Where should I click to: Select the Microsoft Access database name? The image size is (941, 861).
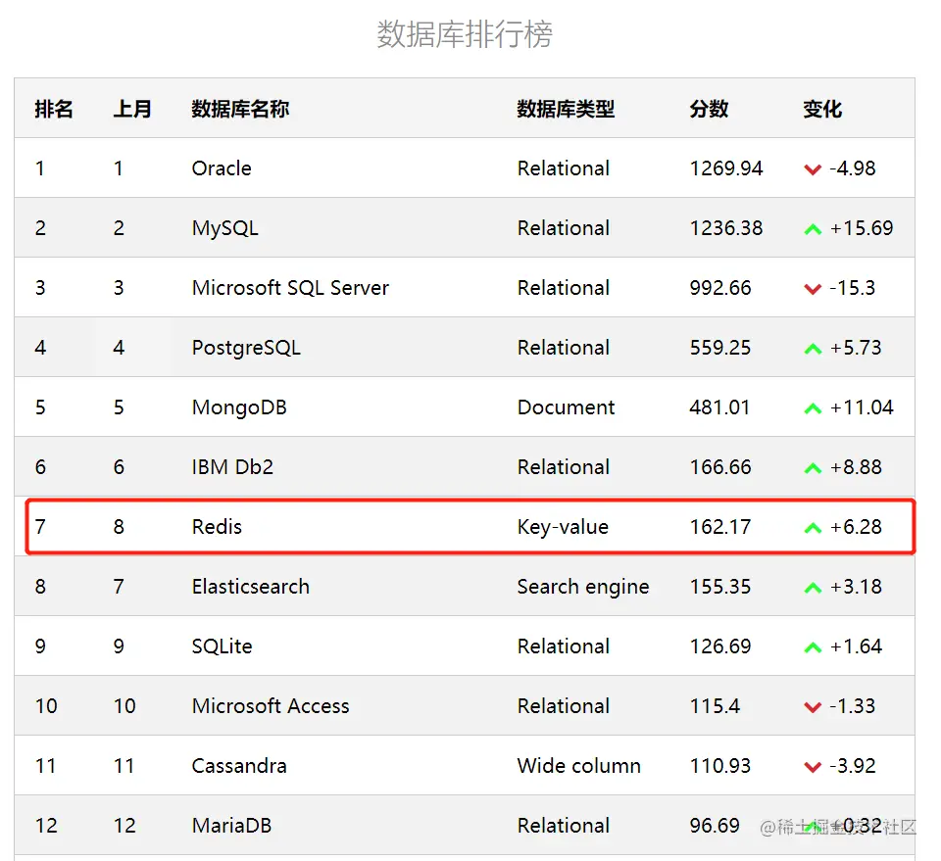[271, 706]
